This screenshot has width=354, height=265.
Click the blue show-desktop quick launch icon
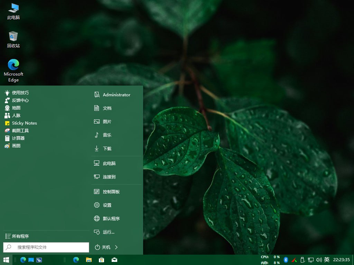(x=31, y=260)
